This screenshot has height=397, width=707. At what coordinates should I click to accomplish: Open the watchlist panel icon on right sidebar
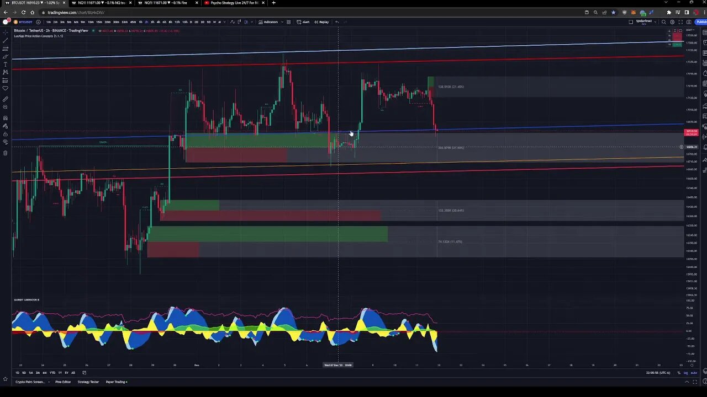[x=704, y=33]
